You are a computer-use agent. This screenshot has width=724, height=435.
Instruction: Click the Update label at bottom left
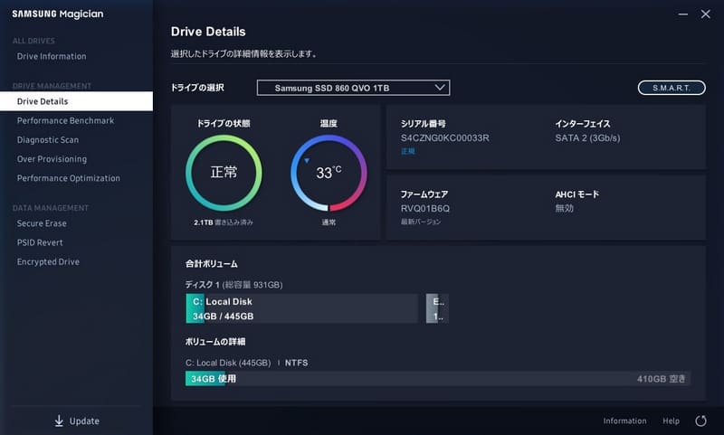(84, 421)
